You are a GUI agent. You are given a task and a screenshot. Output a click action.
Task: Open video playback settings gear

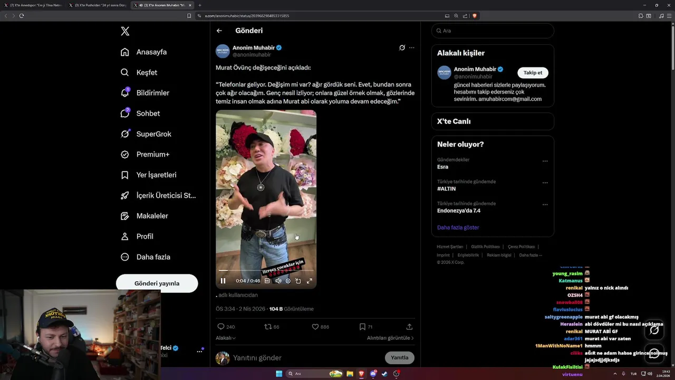(288, 281)
